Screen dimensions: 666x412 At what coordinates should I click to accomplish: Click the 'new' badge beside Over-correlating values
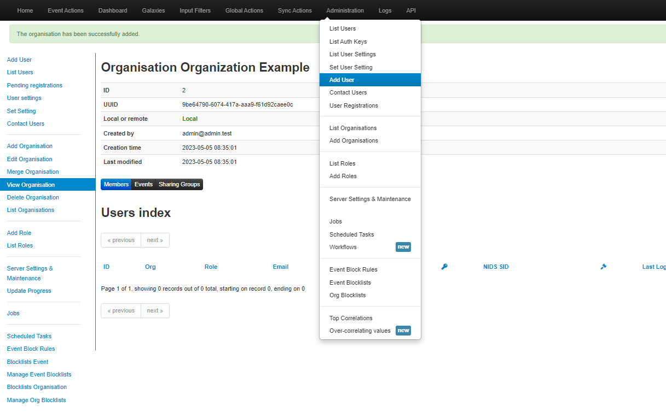coord(403,331)
